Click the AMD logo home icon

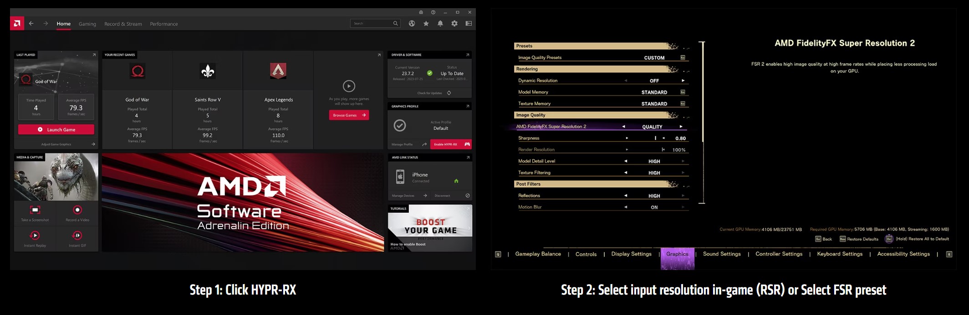pos(17,24)
